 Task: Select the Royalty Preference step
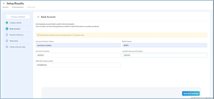click(x=16, y=35)
